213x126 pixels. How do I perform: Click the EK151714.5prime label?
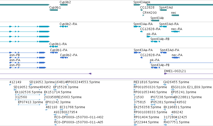[58, 92]
